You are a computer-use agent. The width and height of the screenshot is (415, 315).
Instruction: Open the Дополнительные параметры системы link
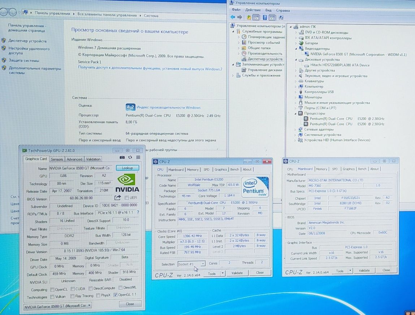(35, 70)
